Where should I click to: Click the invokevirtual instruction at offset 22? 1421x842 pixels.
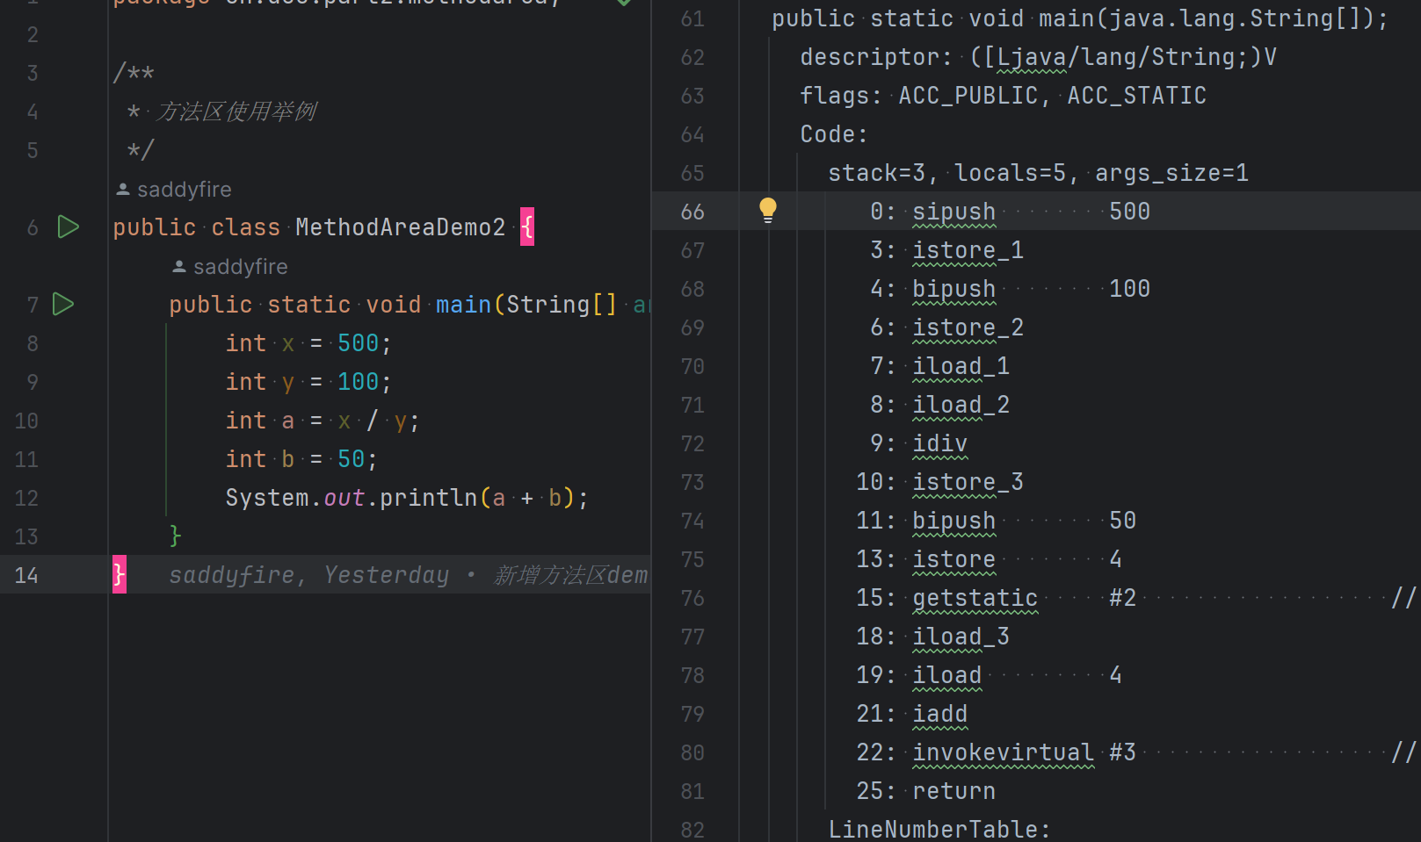coord(1003,752)
